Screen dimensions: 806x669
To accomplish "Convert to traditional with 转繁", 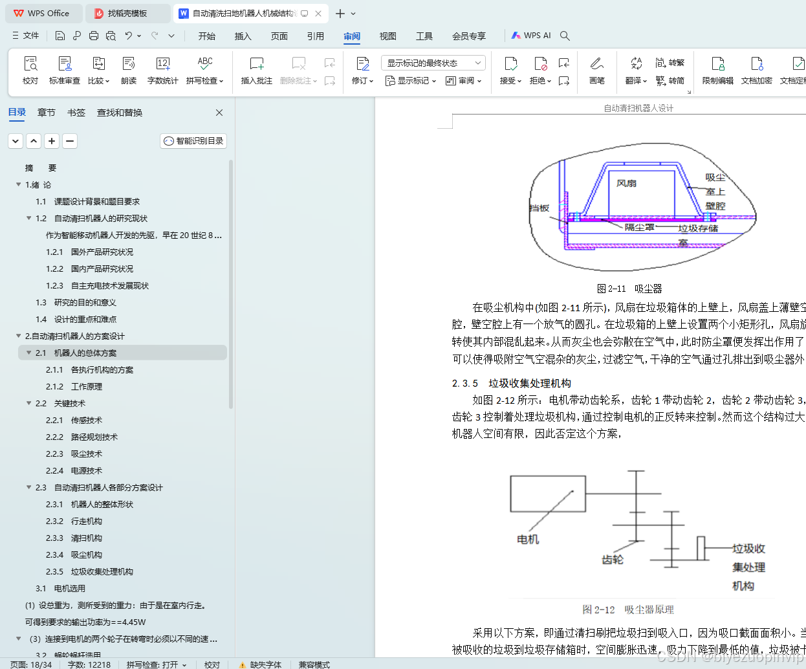I will click(x=670, y=63).
